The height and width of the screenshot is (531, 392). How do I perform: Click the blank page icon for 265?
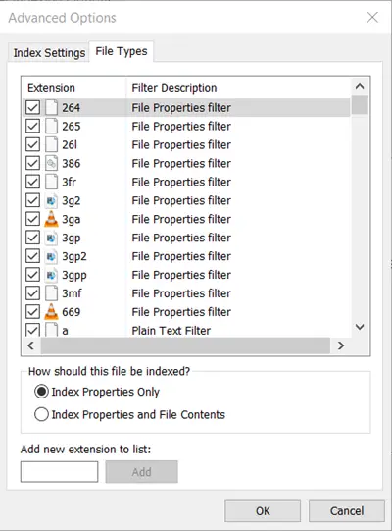(x=51, y=127)
